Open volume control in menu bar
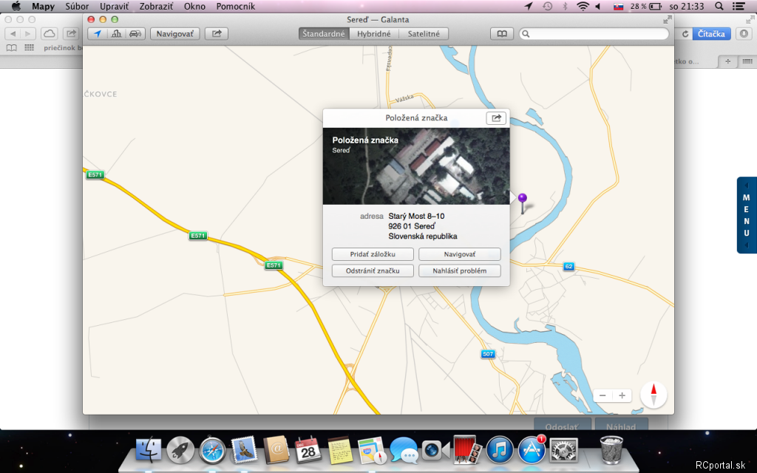 (597, 6)
